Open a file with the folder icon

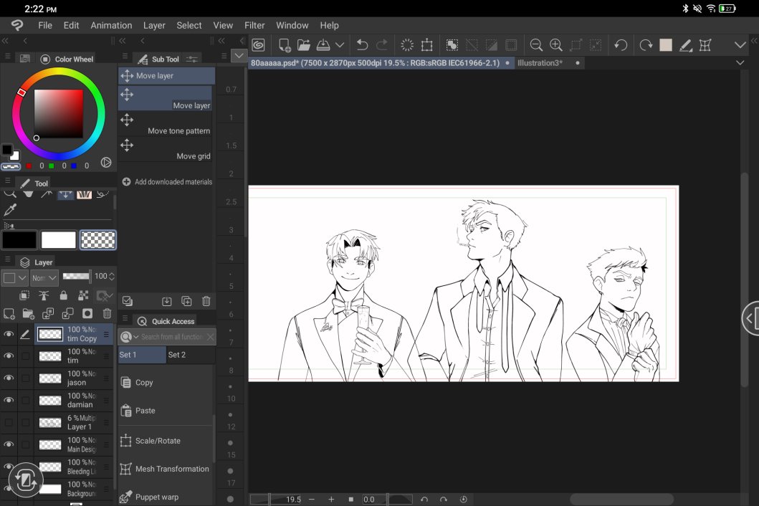(x=303, y=45)
